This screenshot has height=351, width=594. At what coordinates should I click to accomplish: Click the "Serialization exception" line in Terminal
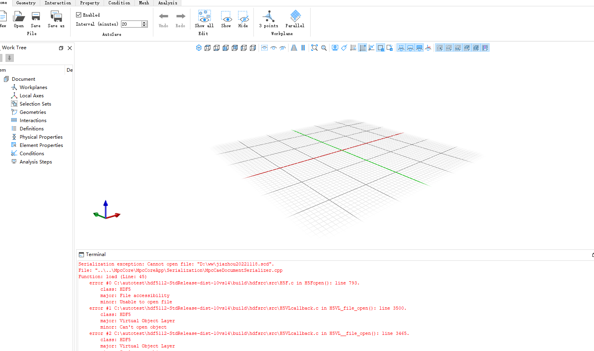[176, 264]
